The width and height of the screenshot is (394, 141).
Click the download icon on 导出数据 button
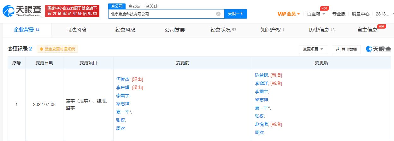(x=338, y=49)
